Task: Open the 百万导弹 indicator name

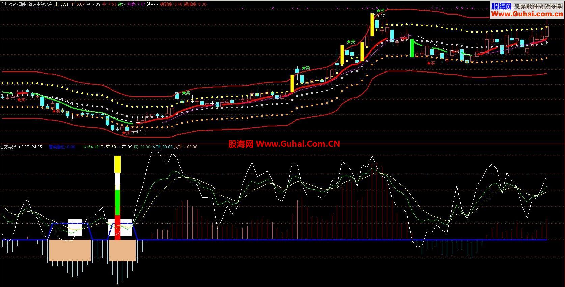Action: (8, 147)
